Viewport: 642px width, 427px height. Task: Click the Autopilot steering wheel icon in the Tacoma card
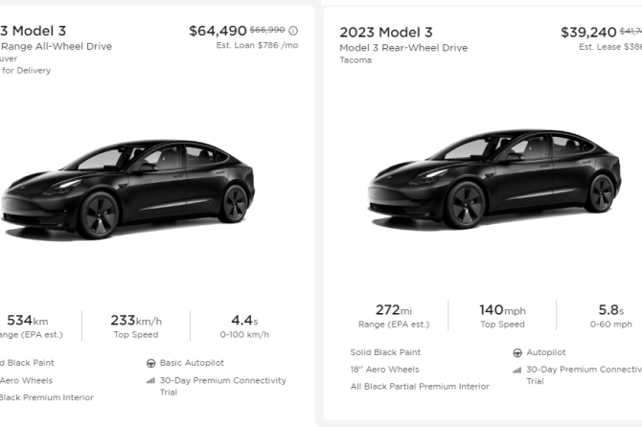click(517, 352)
